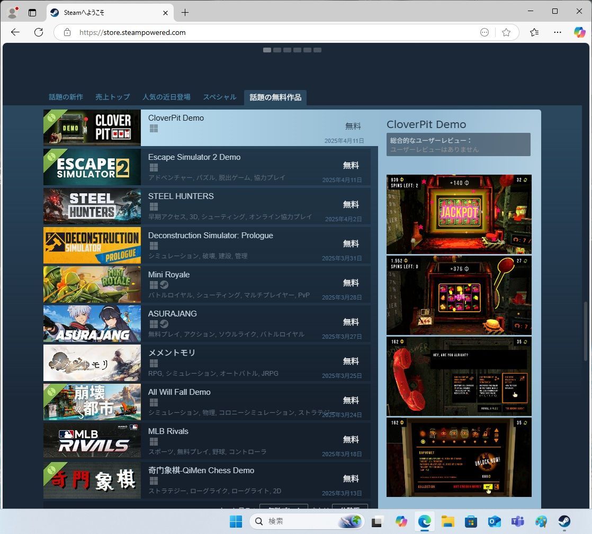
Task: Select the first carousel page dot
Action: tap(267, 50)
